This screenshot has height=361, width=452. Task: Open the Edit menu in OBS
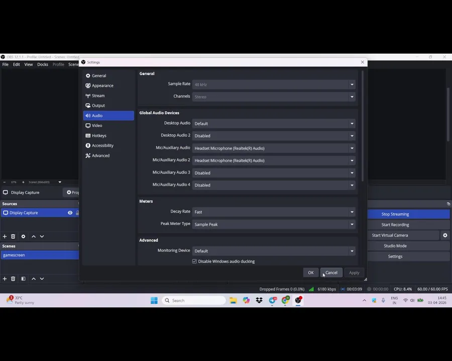click(17, 65)
